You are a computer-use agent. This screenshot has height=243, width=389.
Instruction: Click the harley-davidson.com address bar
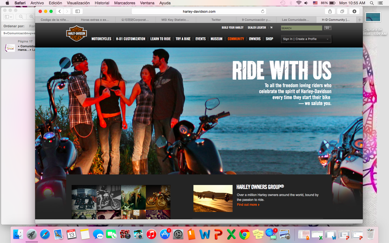199,11
